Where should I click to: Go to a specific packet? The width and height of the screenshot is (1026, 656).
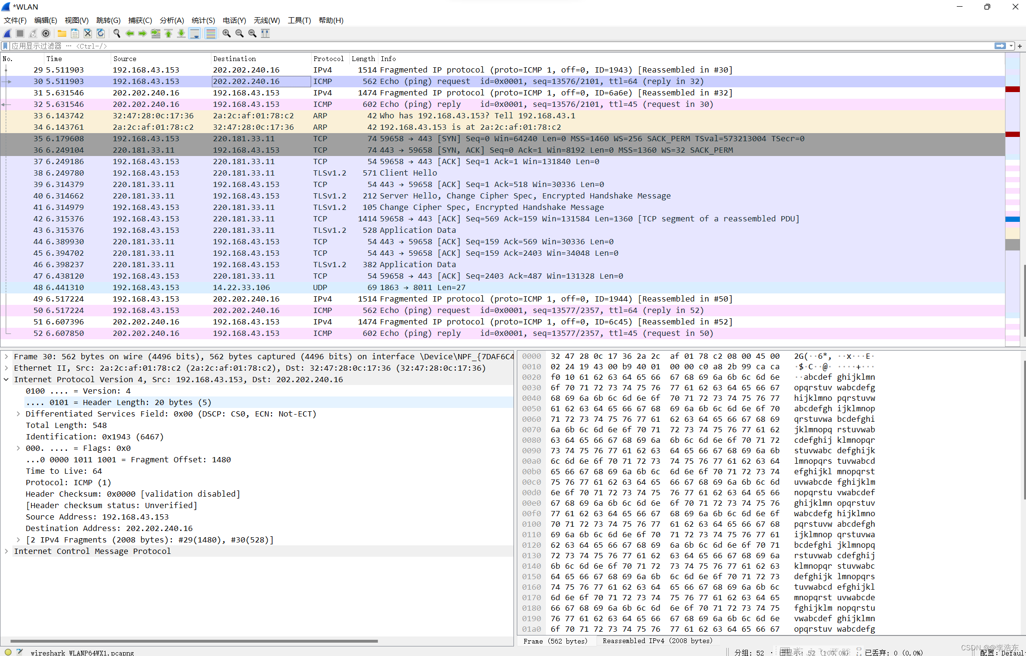pos(156,33)
